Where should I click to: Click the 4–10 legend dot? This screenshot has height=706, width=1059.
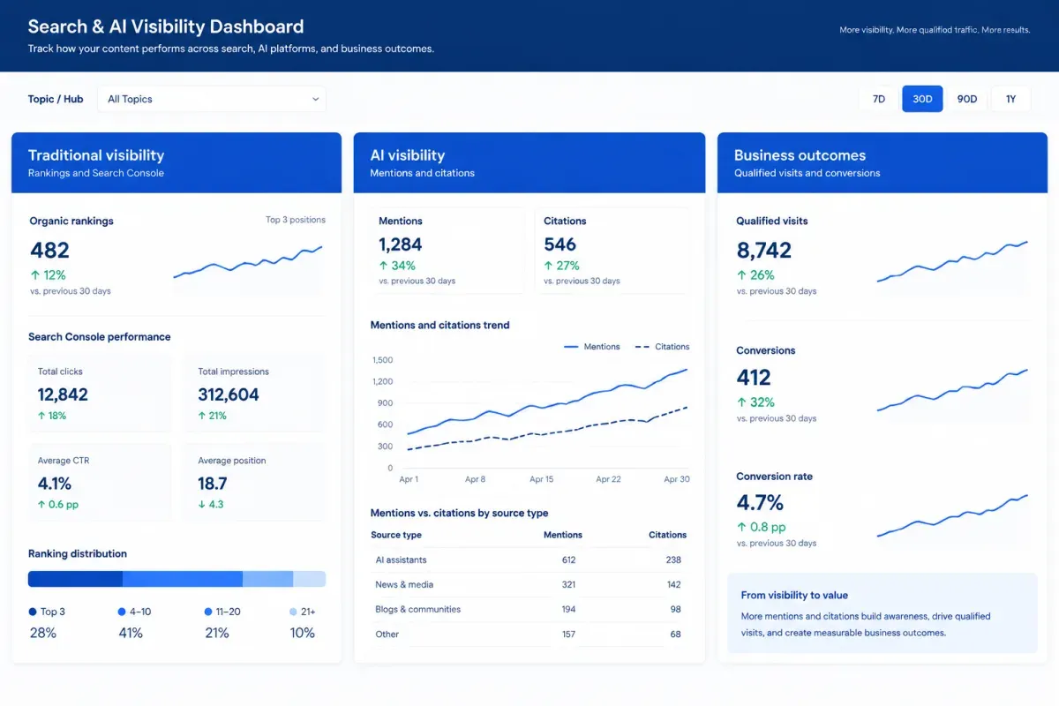tap(122, 612)
